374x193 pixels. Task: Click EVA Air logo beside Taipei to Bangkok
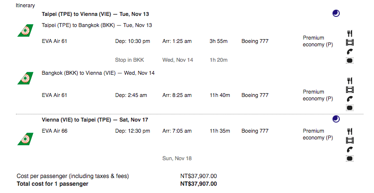[25, 30]
